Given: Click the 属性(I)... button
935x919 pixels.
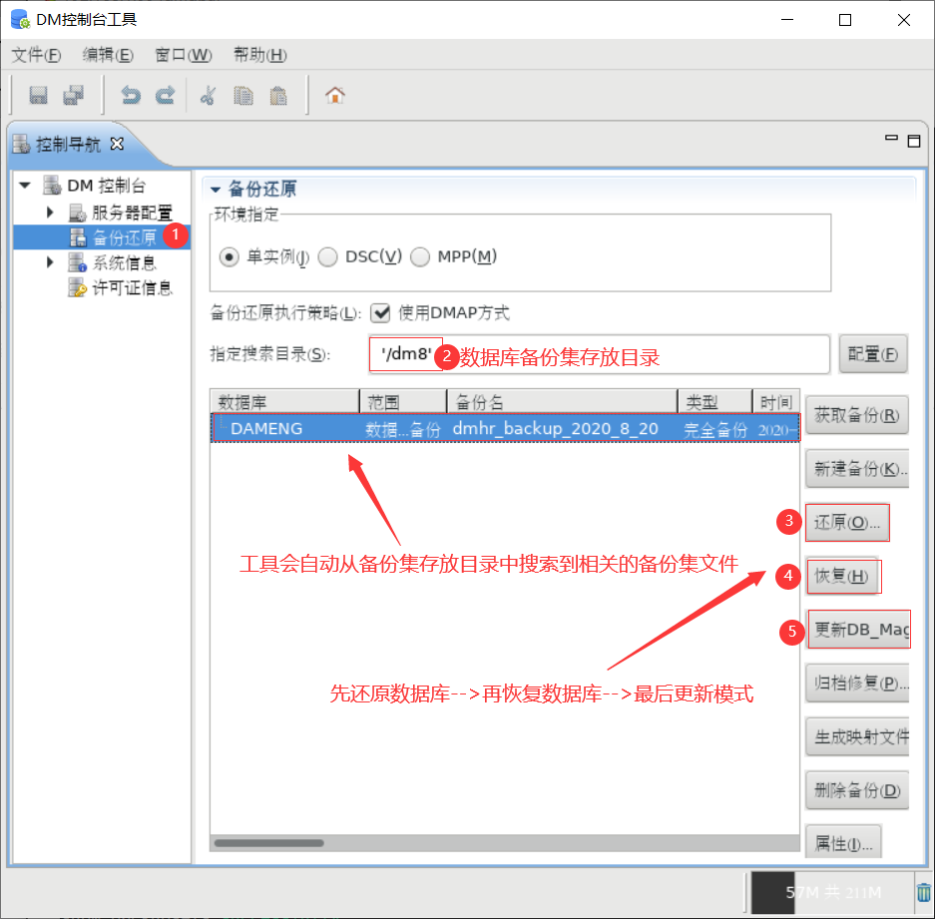Looking at the screenshot, I should (843, 842).
